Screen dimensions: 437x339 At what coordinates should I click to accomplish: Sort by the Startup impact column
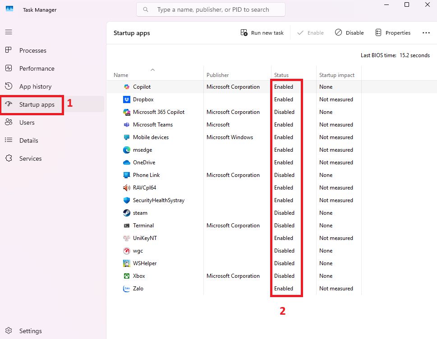[x=337, y=75]
